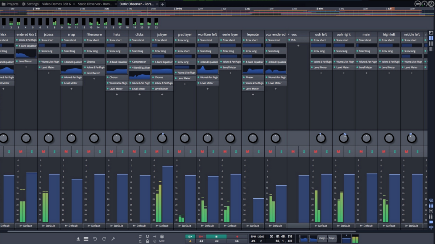435x244 pixels.
Task: Open the Default preset selector on the hats channel
Action: 117,226
